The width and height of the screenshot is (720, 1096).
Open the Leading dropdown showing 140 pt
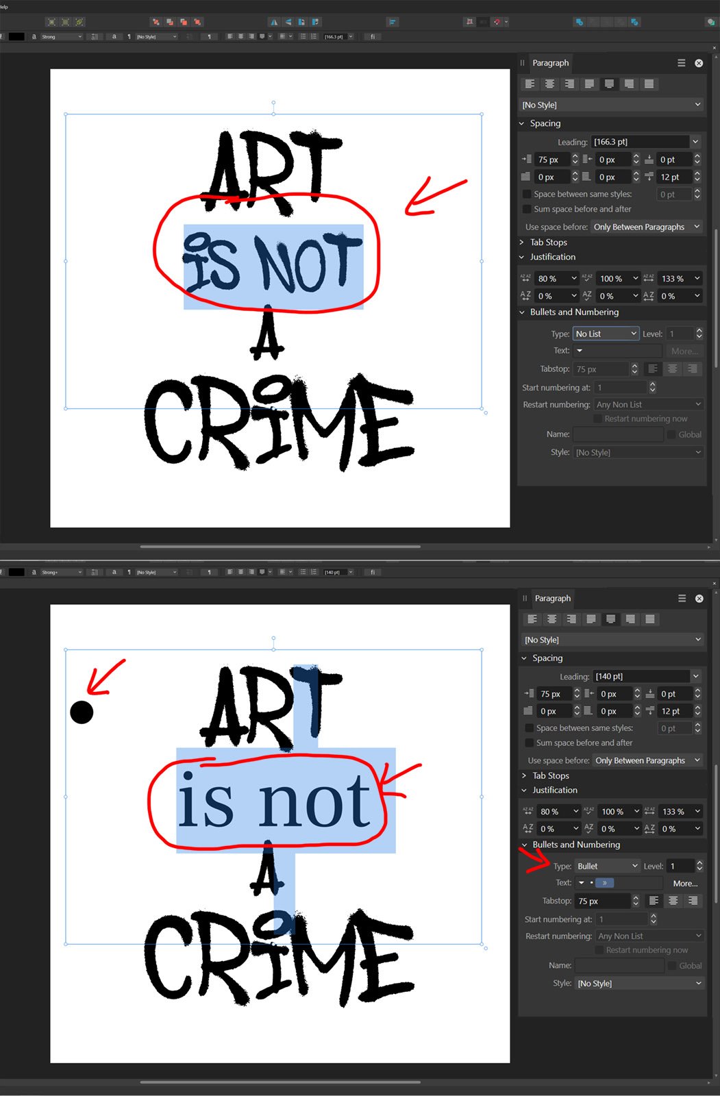(696, 676)
